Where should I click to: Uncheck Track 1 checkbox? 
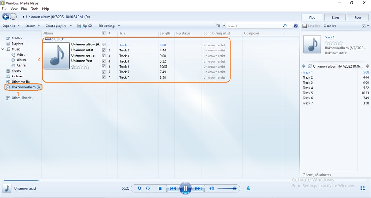point(103,45)
